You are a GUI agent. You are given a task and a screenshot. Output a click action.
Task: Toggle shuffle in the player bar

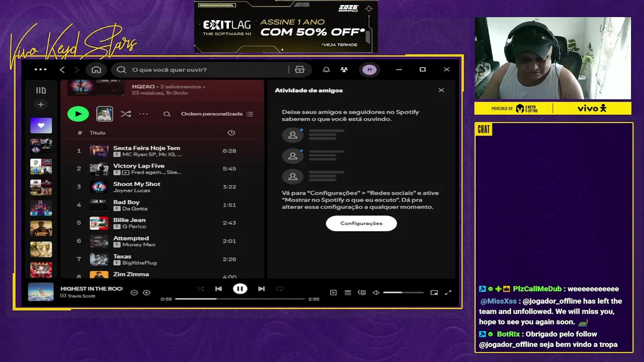201,289
